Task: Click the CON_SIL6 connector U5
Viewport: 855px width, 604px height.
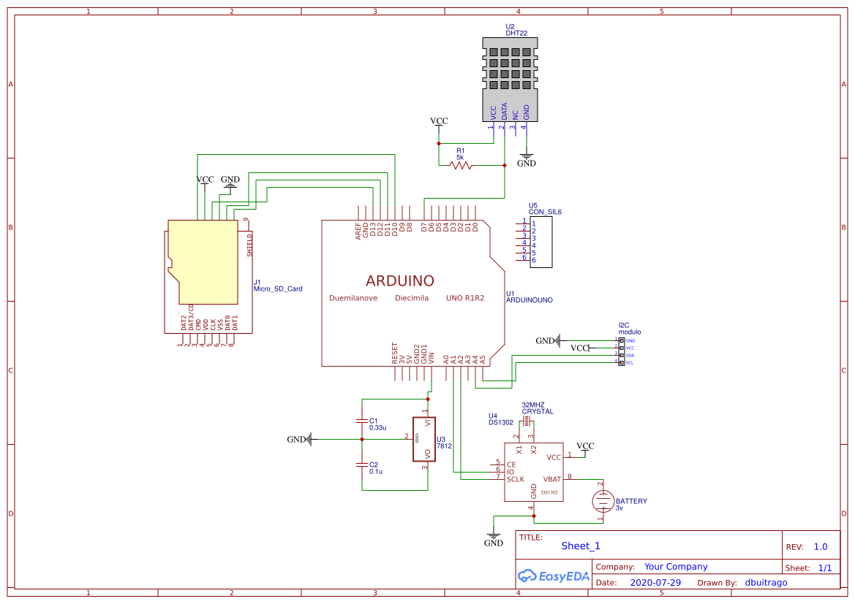Action: click(541, 241)
